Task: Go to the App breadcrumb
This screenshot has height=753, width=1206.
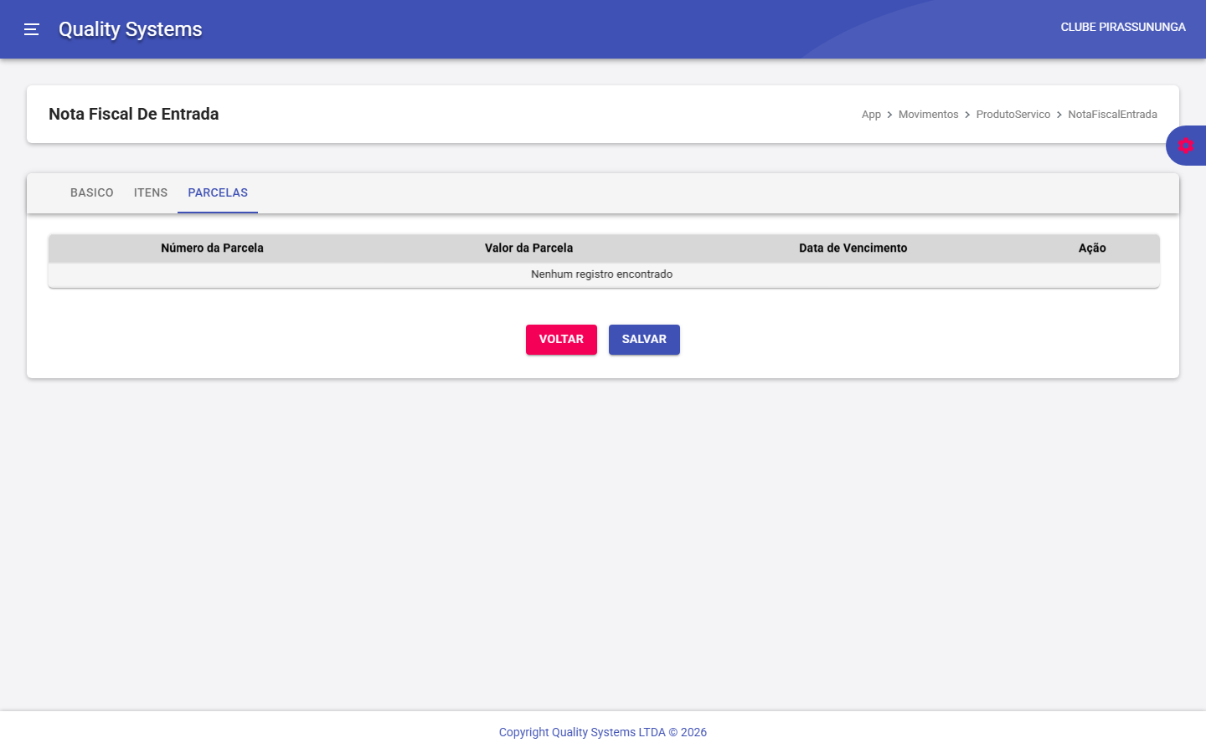Action: pos(871,115)
